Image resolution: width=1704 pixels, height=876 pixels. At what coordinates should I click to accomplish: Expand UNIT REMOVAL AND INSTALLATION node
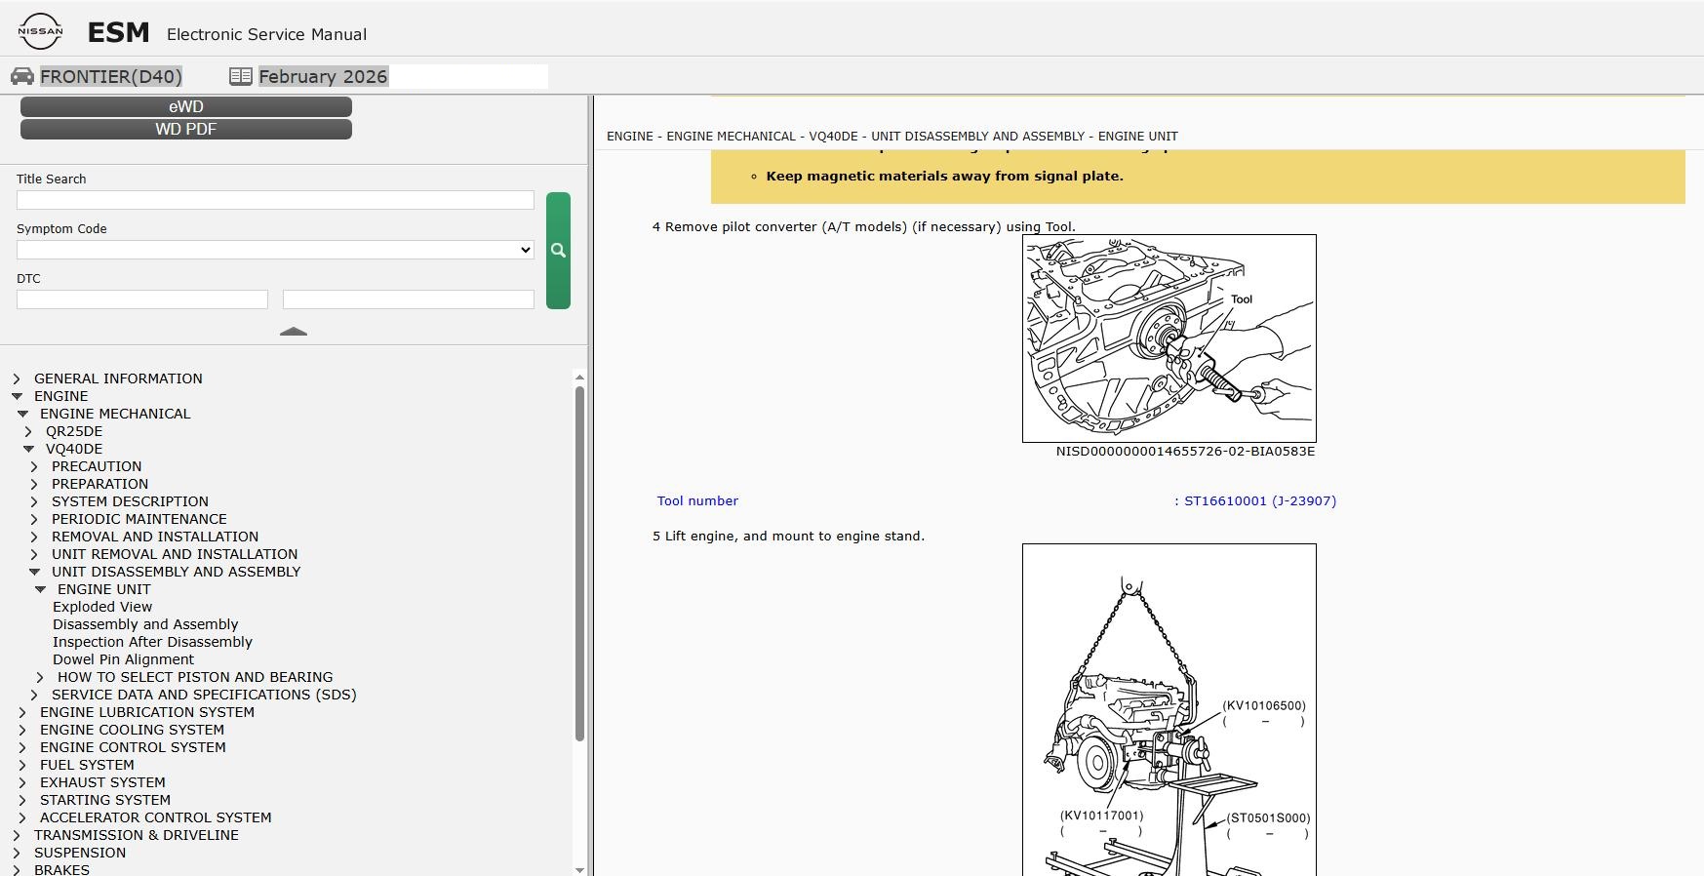pos(34,554)
